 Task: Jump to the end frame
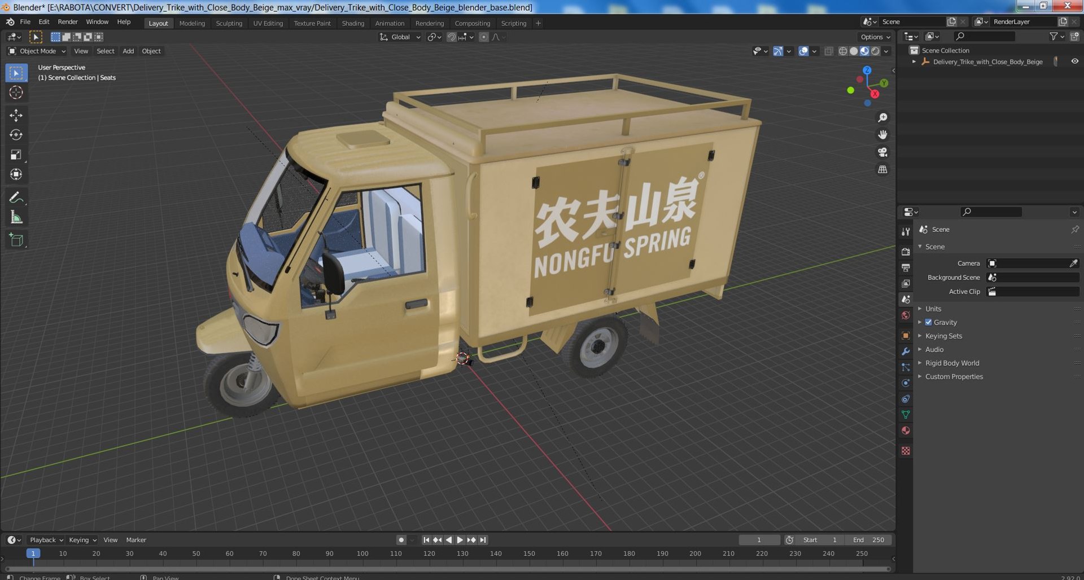[x=483, y=540]
